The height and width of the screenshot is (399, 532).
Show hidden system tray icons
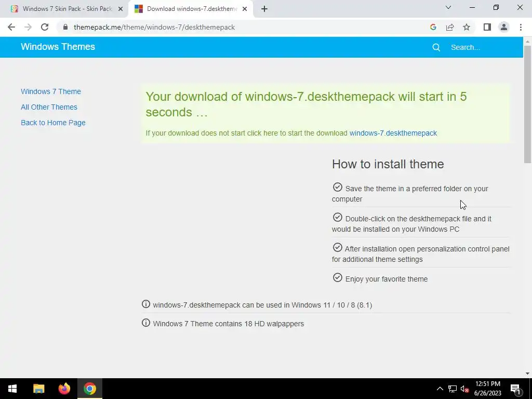coord(440,389)
